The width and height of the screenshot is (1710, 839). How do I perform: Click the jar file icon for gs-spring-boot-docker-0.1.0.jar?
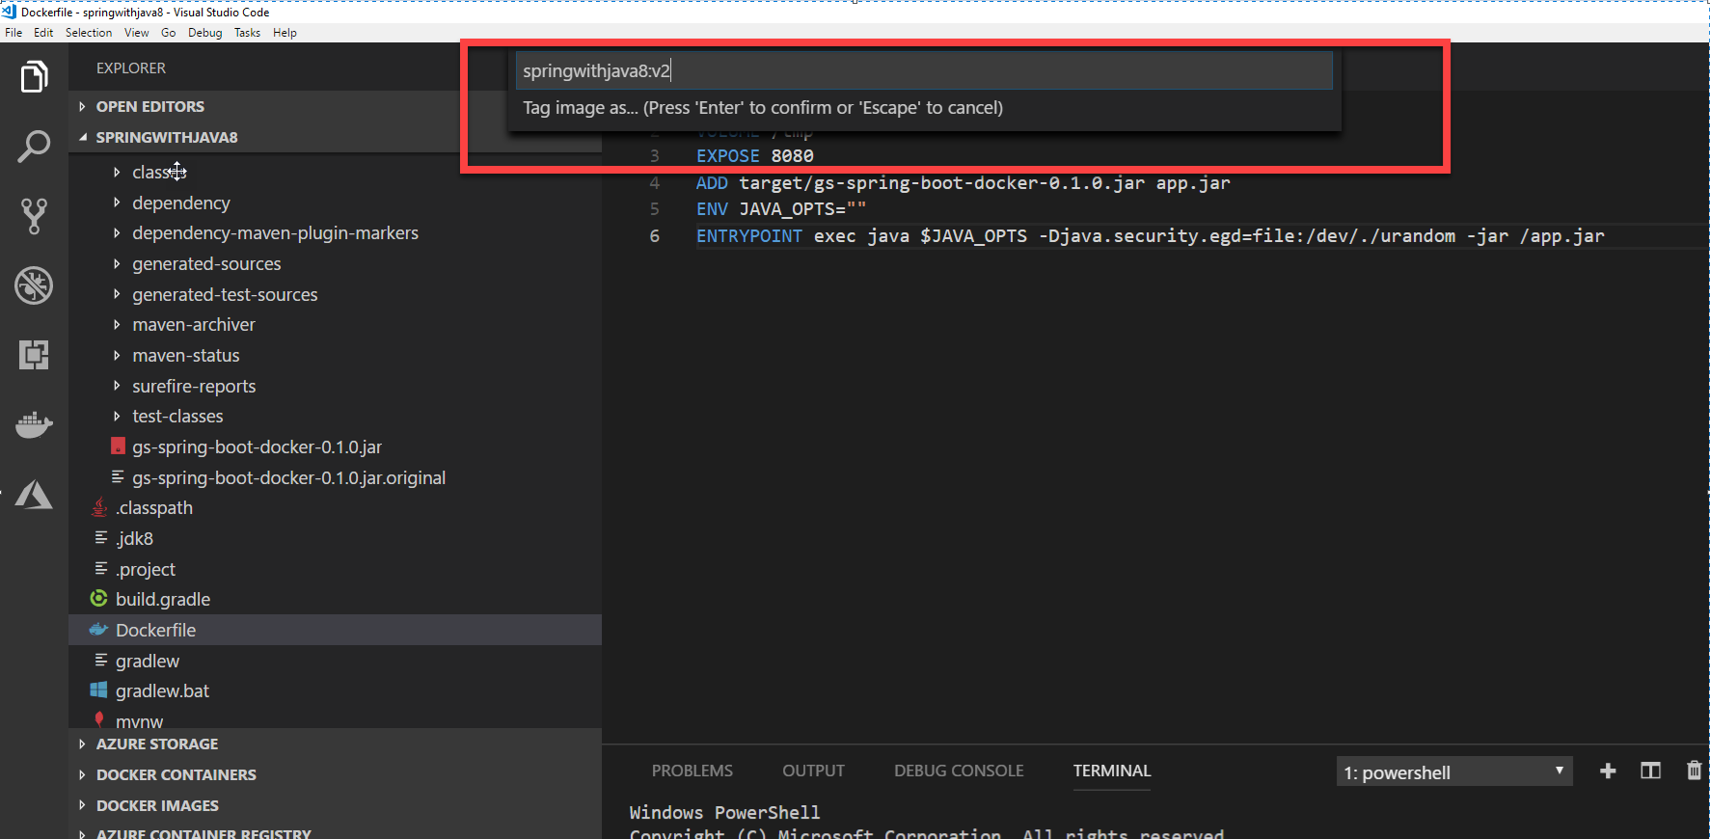[118, 447]
